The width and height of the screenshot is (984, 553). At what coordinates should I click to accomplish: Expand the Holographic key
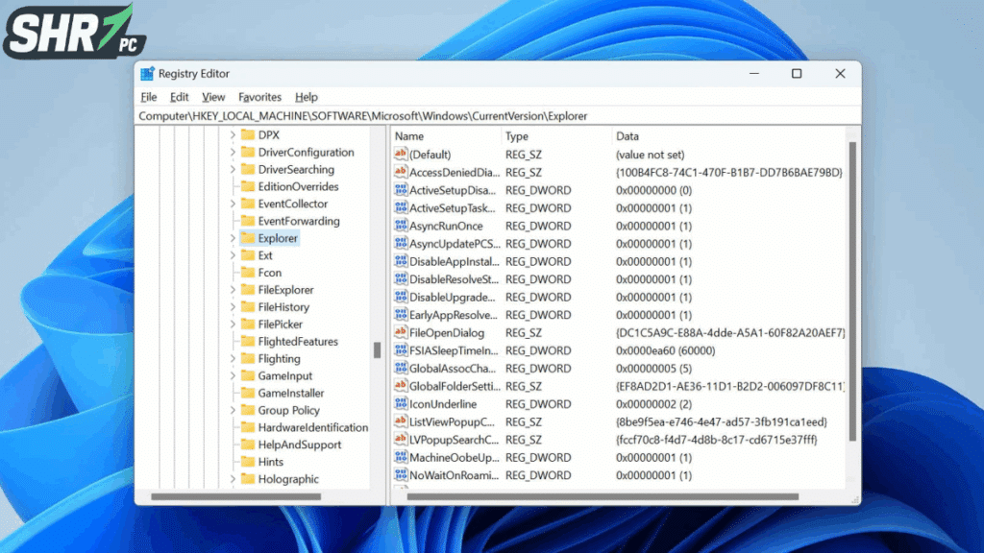(233, 479)
